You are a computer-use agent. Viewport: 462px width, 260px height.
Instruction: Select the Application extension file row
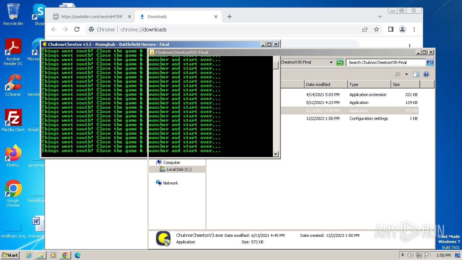click(349, 95)
